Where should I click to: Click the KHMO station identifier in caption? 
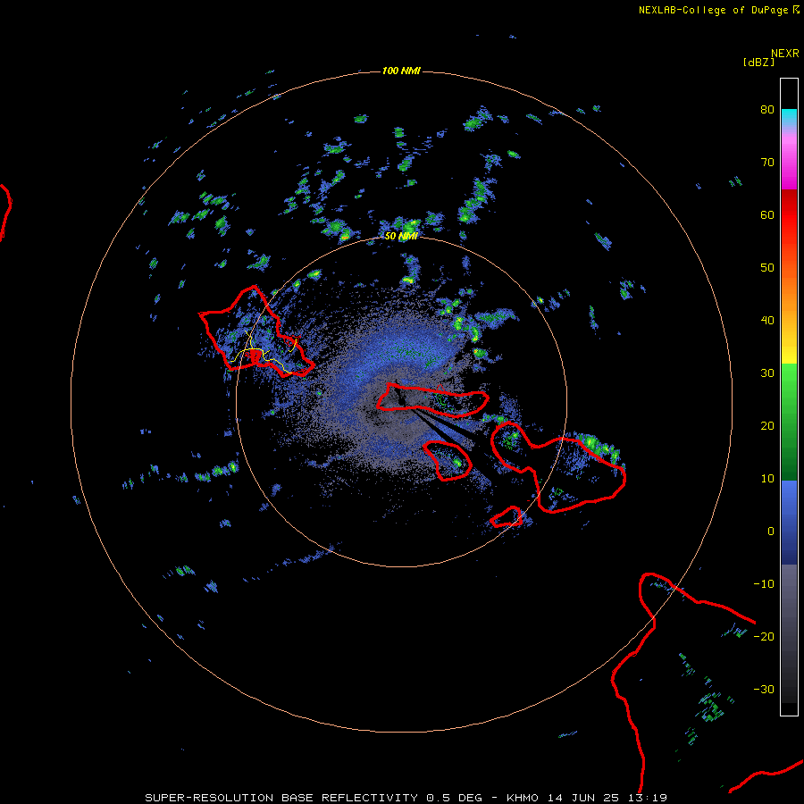coord(523,798)
